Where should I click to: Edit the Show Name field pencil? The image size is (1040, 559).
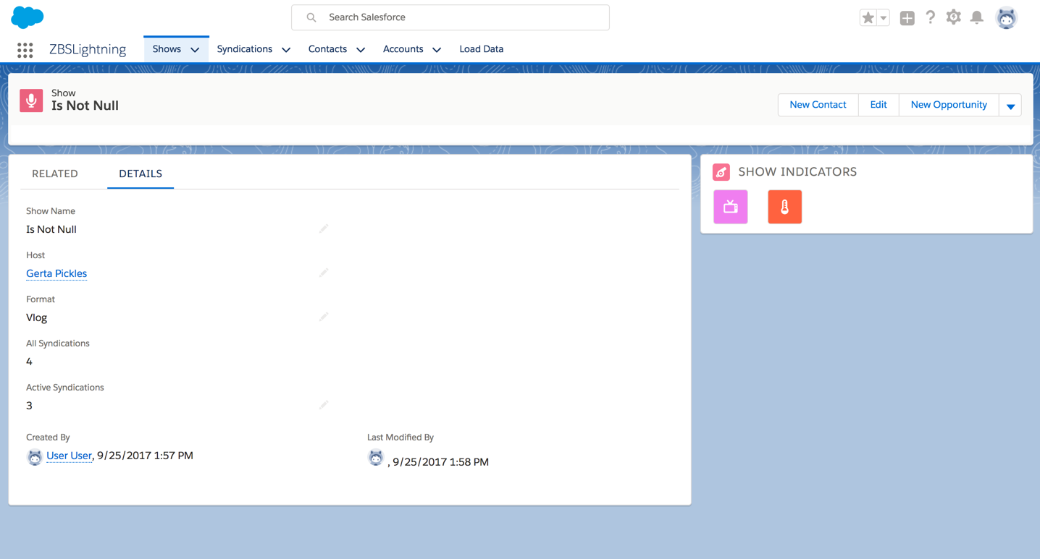click(x=324, y=229)
